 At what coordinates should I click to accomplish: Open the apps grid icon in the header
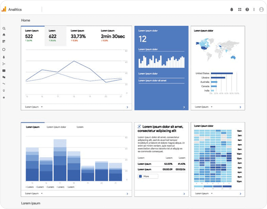coord(239,10)
